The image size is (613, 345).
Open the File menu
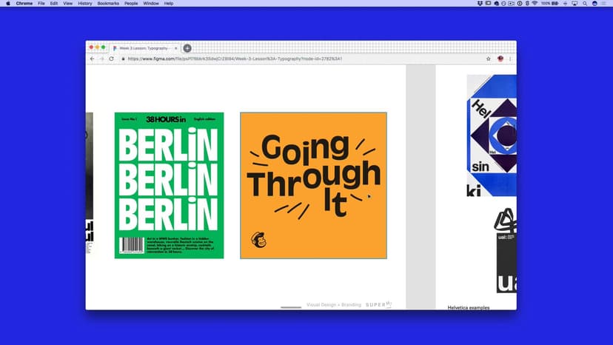[x=41, y=4]
